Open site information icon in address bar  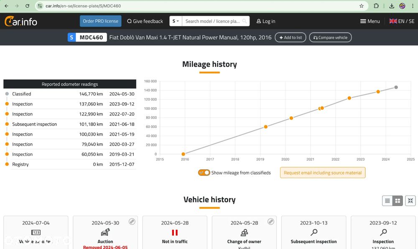[x=40, y=6]
